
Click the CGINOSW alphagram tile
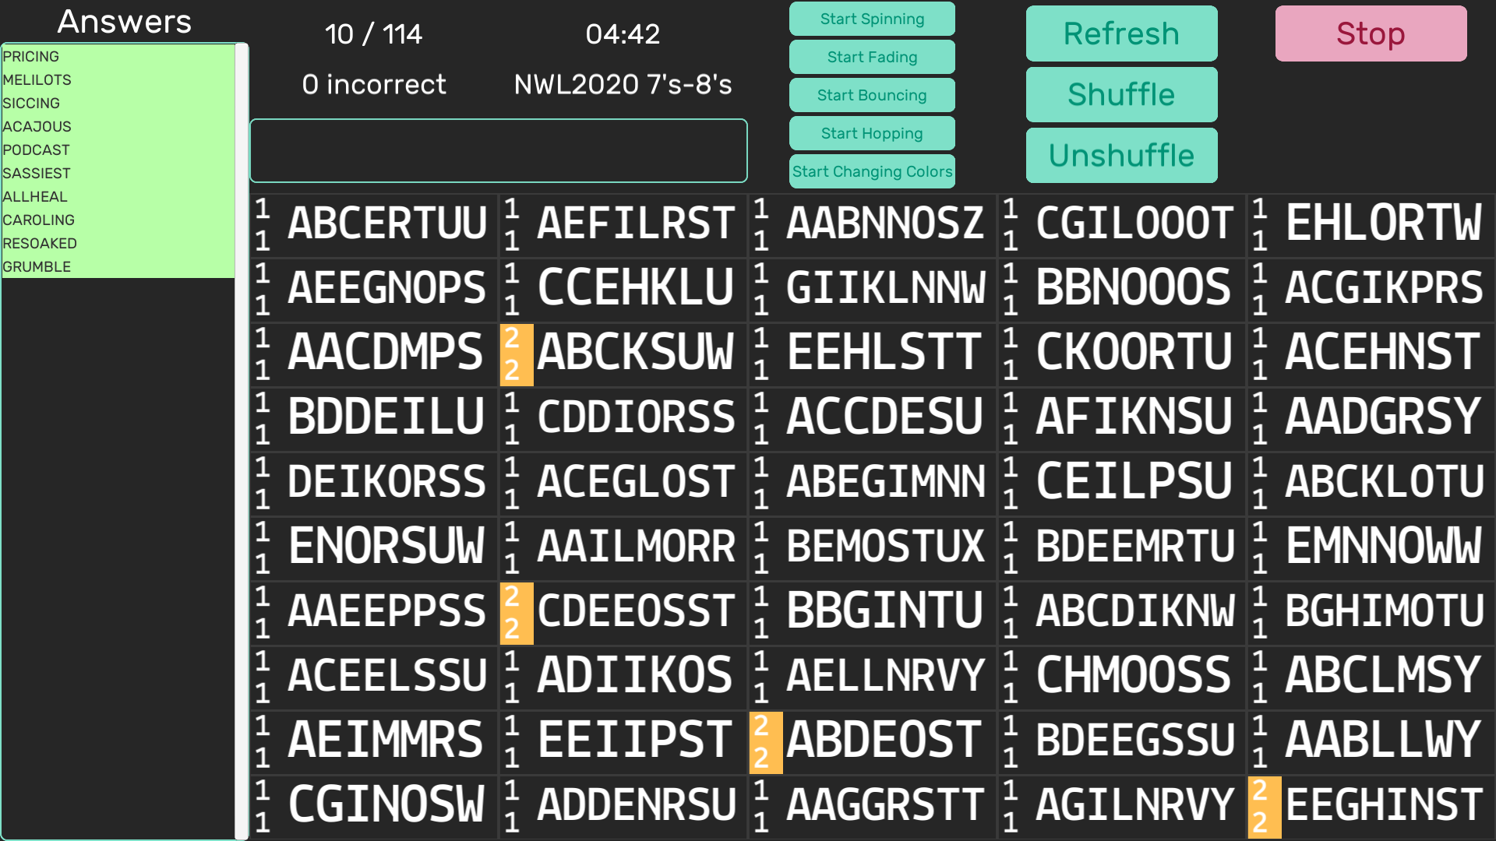click(x=386, y=805)
